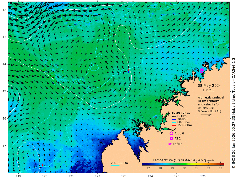Click the blue 30-80m legend arrow
235x181 pixels.
pos(174,119)
